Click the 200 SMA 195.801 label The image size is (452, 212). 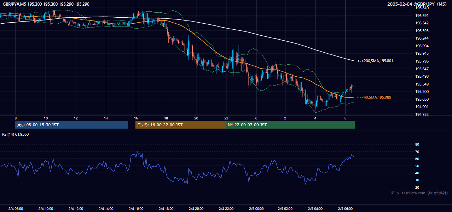[375, 61]
